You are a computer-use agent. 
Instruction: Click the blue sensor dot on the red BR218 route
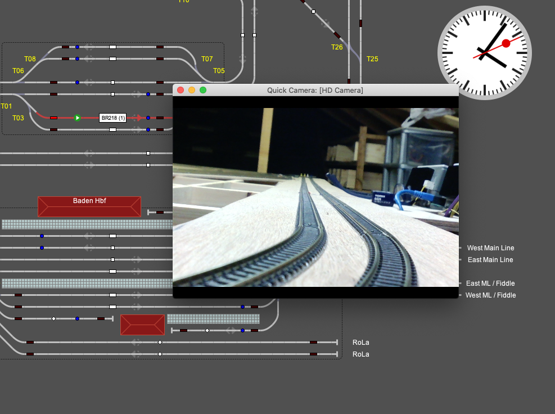(148, 118)
